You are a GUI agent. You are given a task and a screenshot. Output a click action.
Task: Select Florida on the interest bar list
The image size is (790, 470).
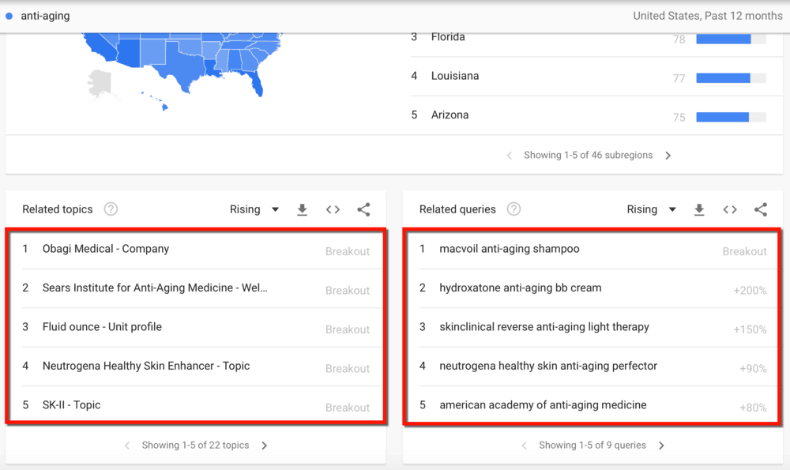coord(446,36)
